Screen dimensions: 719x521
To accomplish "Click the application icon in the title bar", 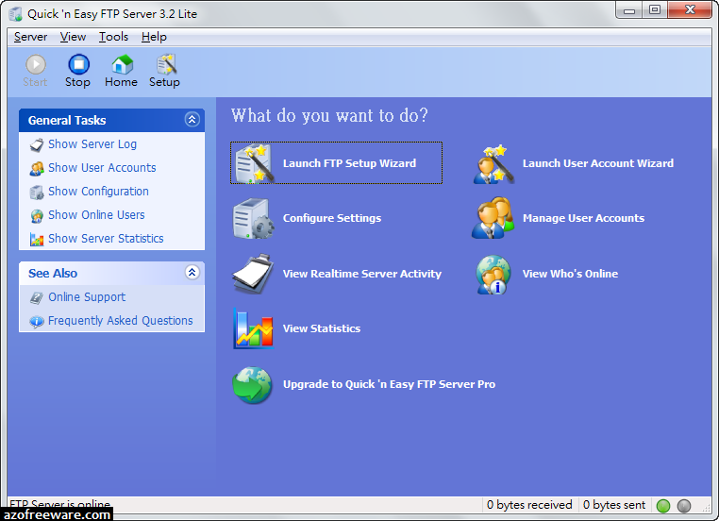I will [x=16, y=14].
